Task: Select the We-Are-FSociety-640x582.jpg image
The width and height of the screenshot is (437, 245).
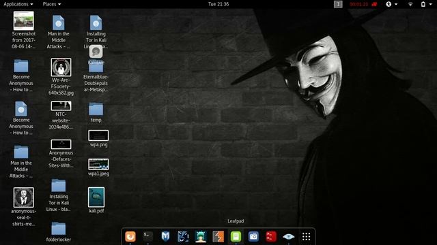Action: pos(61,67)
